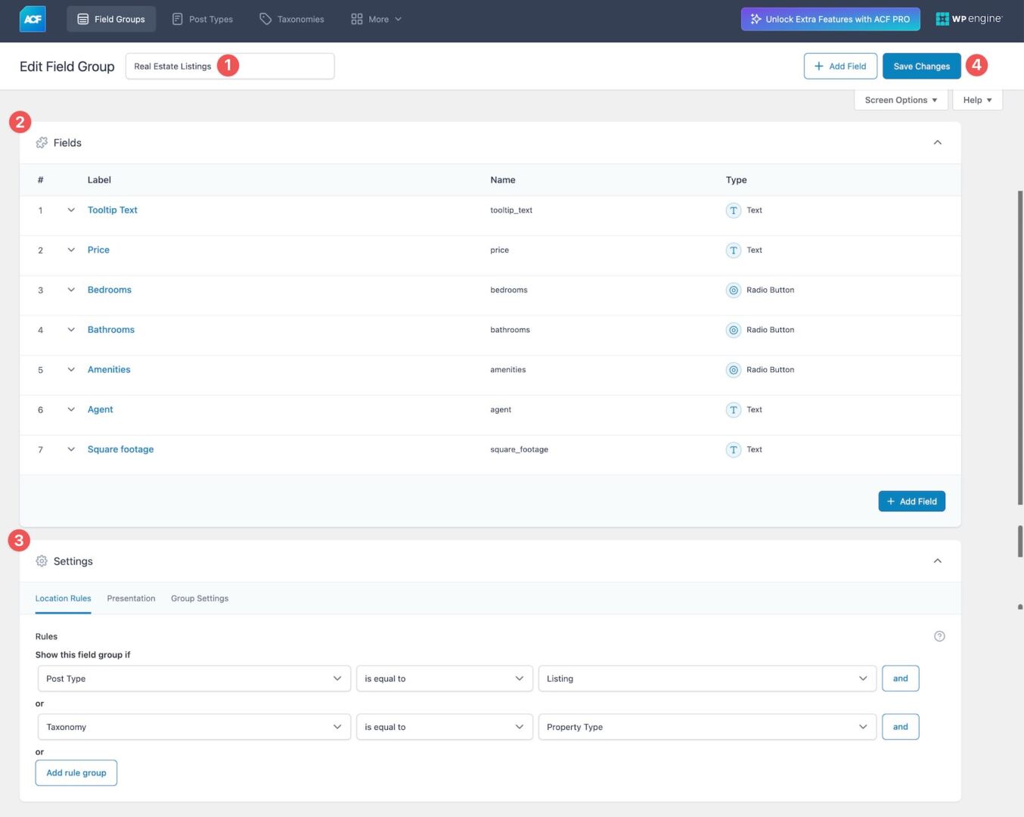Click the blue Add Field button below fields
The image size is (1024, 817).
point(911,502)
